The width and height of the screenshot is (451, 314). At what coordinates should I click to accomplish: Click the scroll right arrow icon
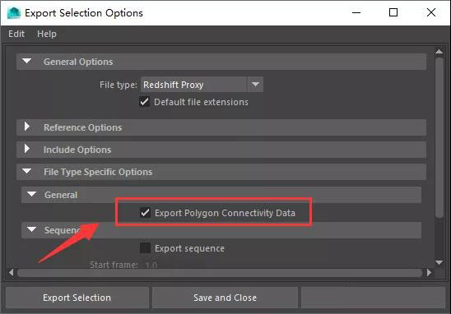429,272
